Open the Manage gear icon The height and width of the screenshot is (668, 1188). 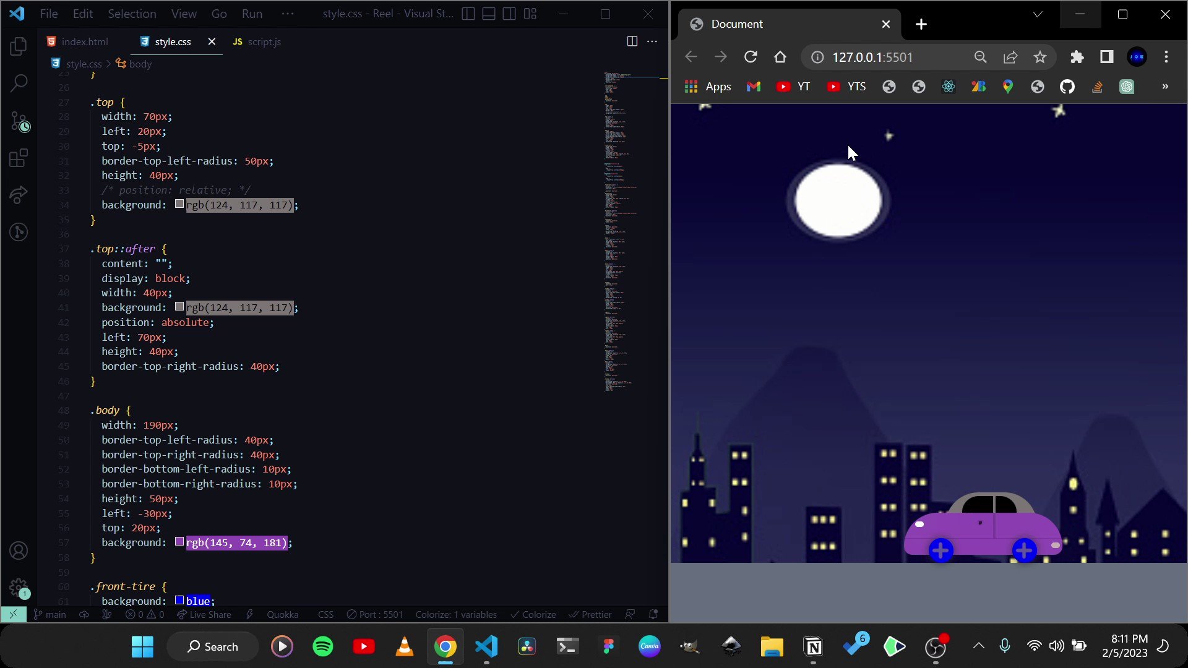(x=19, y=588)
